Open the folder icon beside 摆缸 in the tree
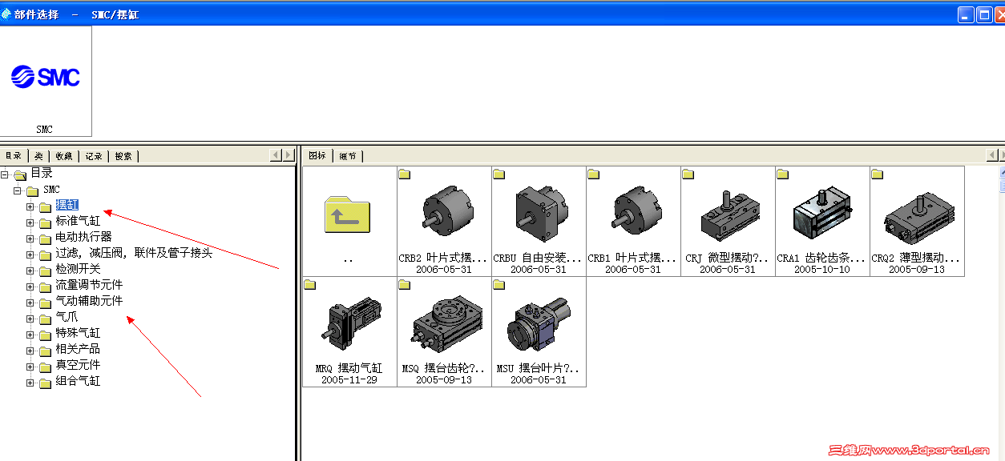Viewport: 1005px width, 461px height. point(46,205)
